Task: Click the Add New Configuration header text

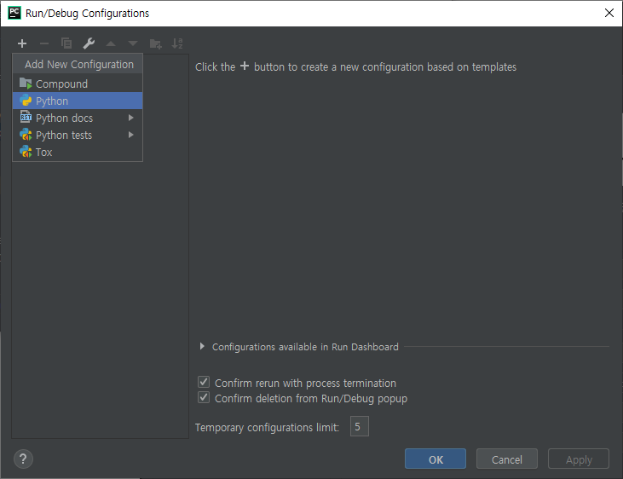Action: point(79,65)
